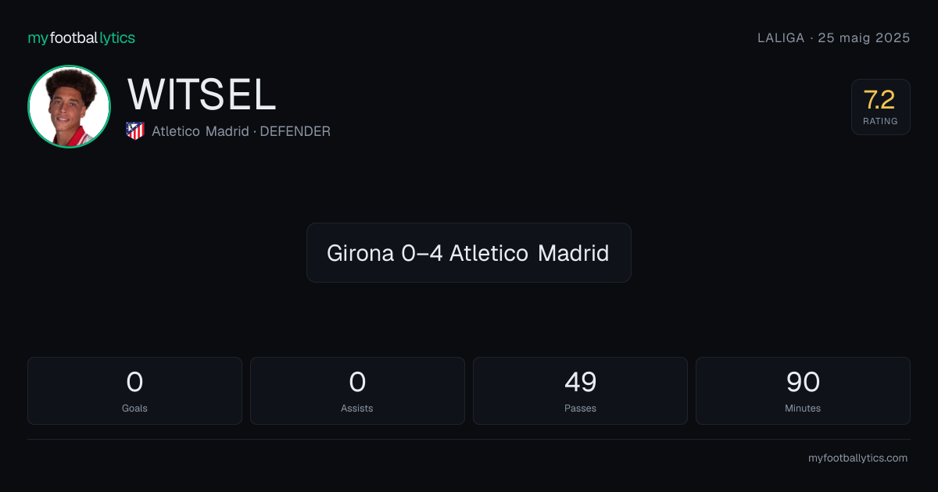Click the DEFENDER position label
This screenshot has width=938, height=492.
coord(295,131)
